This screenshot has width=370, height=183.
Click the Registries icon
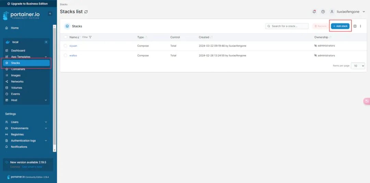(x=7, y=134)
